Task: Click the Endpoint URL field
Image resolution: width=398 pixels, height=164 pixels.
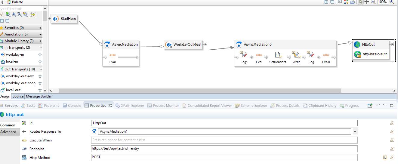Action: click(224, 149)
